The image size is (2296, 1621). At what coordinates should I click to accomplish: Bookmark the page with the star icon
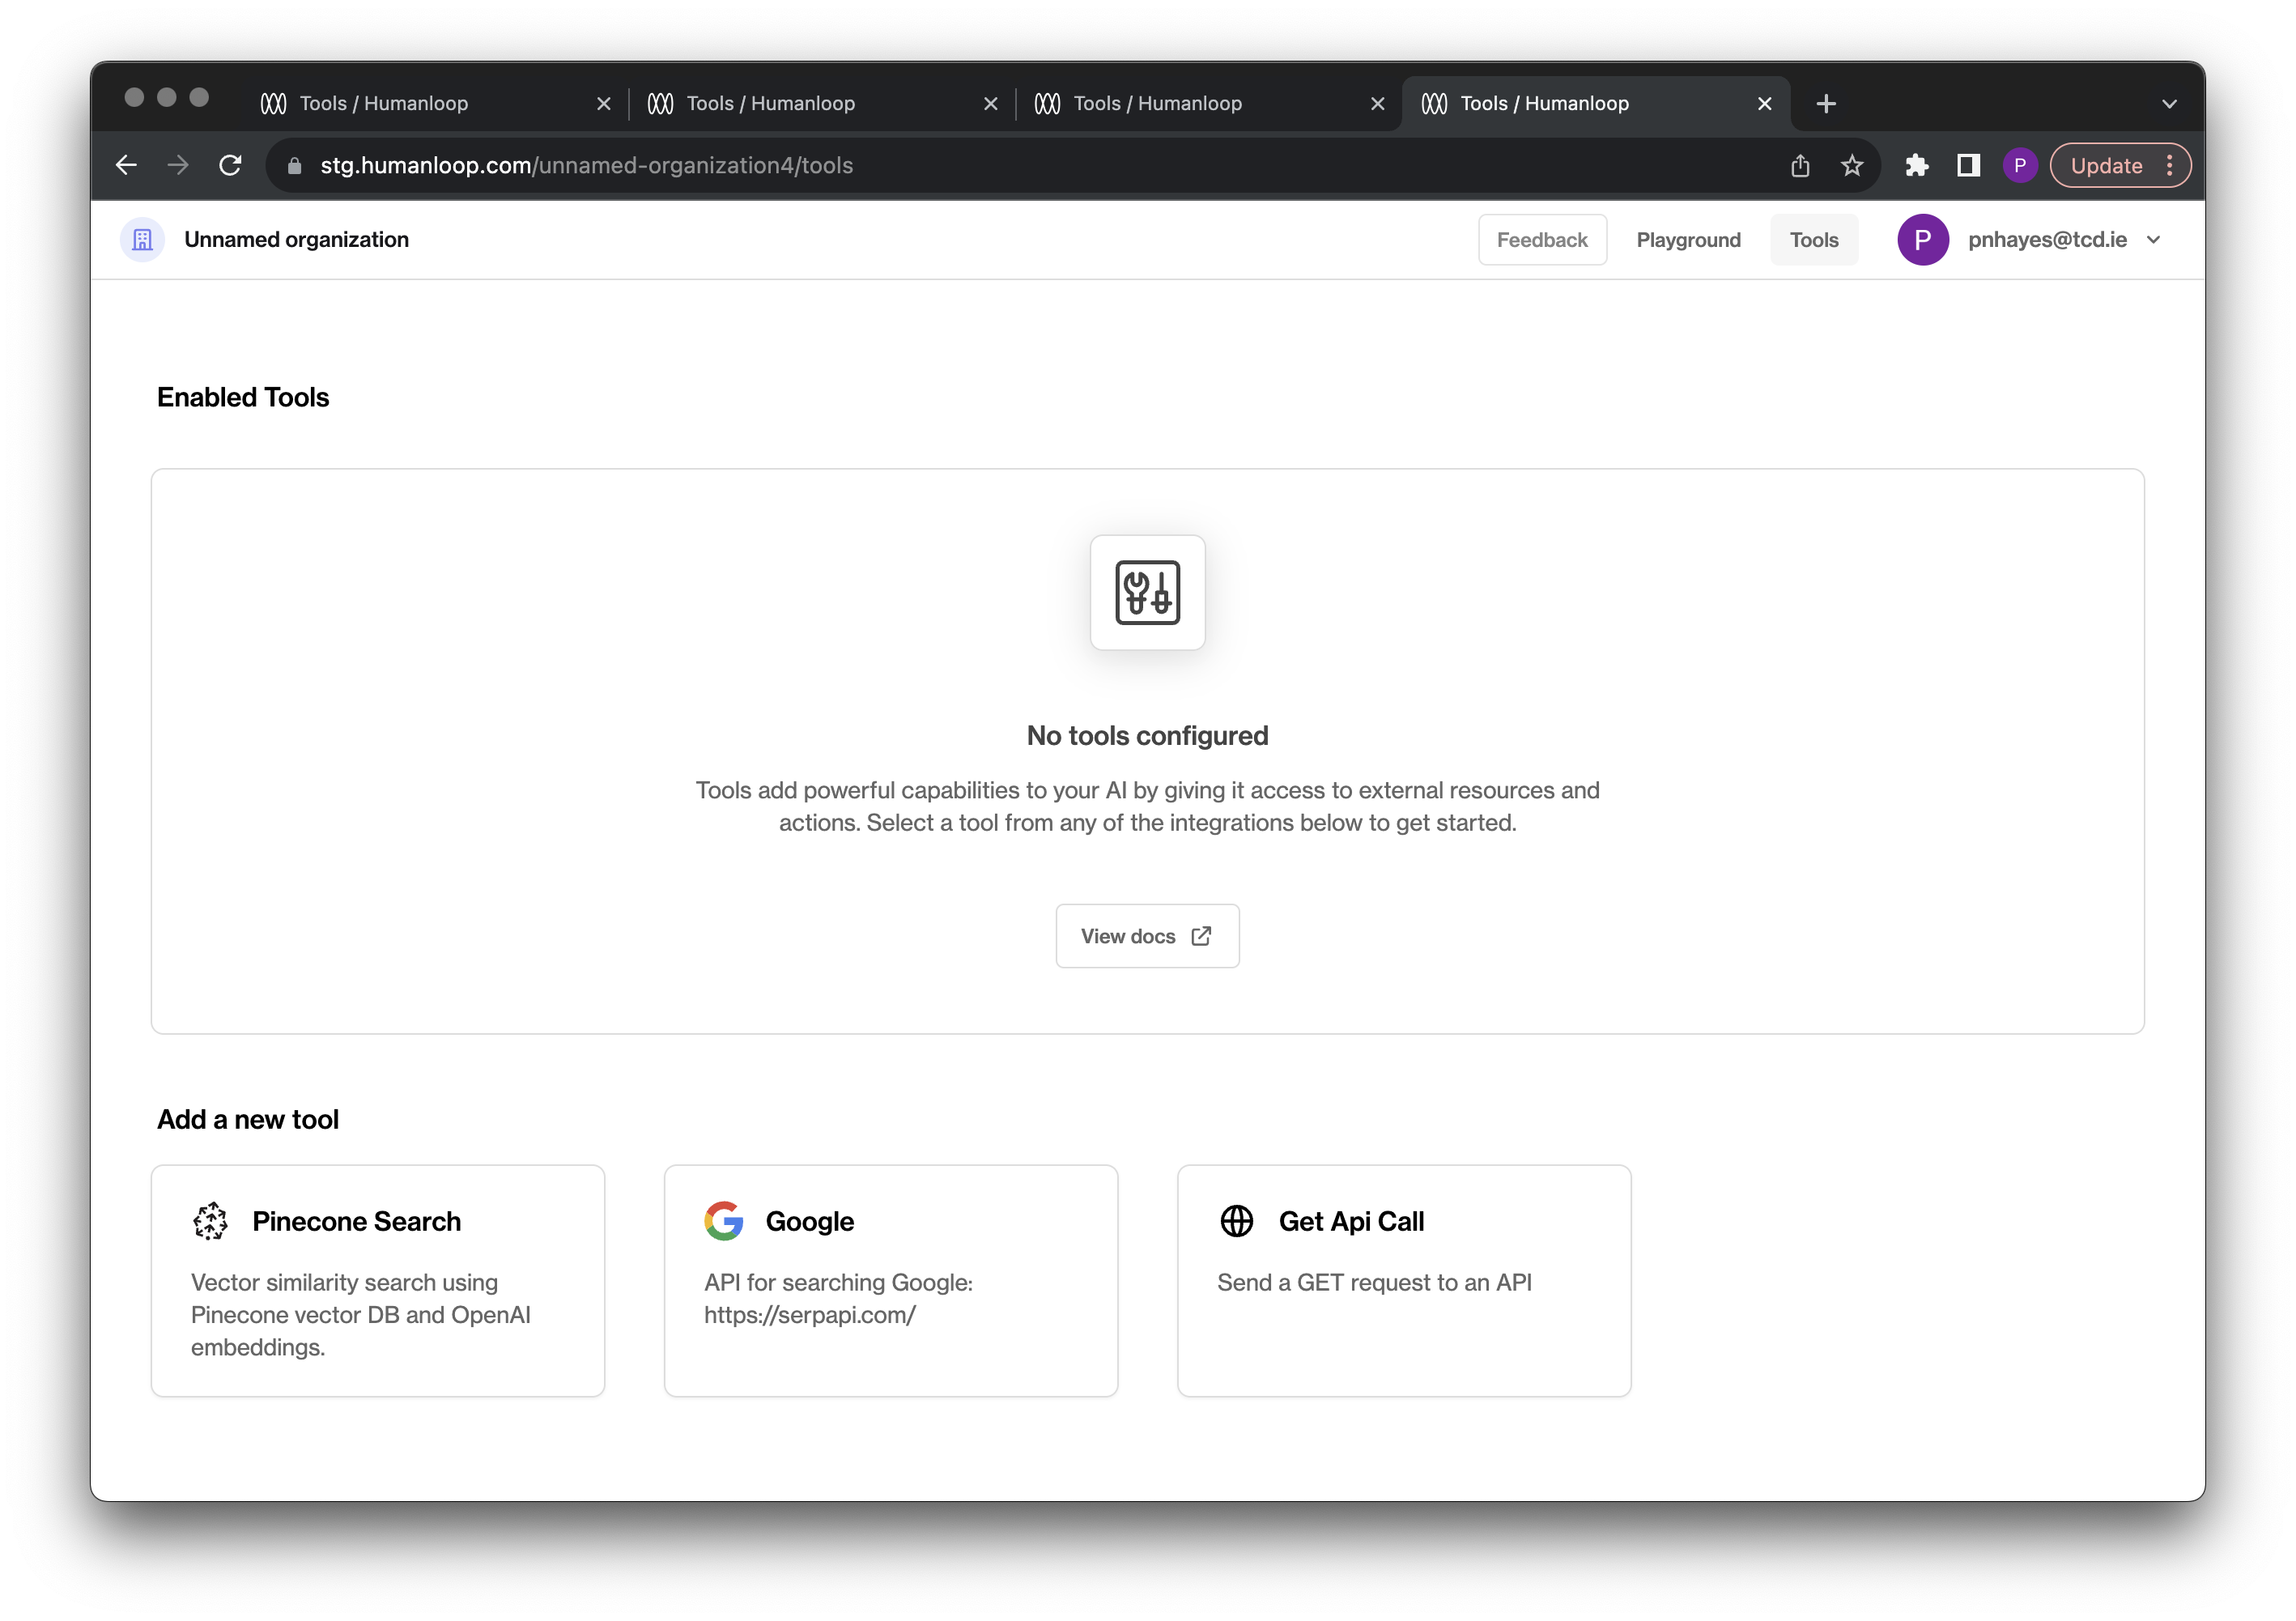click(x=1852, y=165)
